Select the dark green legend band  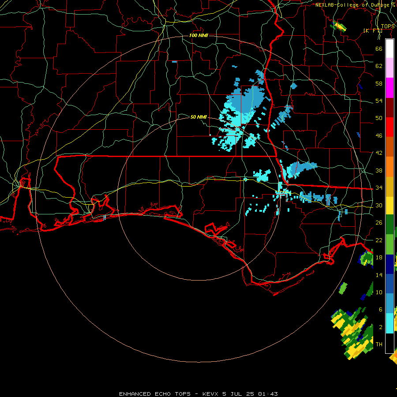tap(390, 225)
